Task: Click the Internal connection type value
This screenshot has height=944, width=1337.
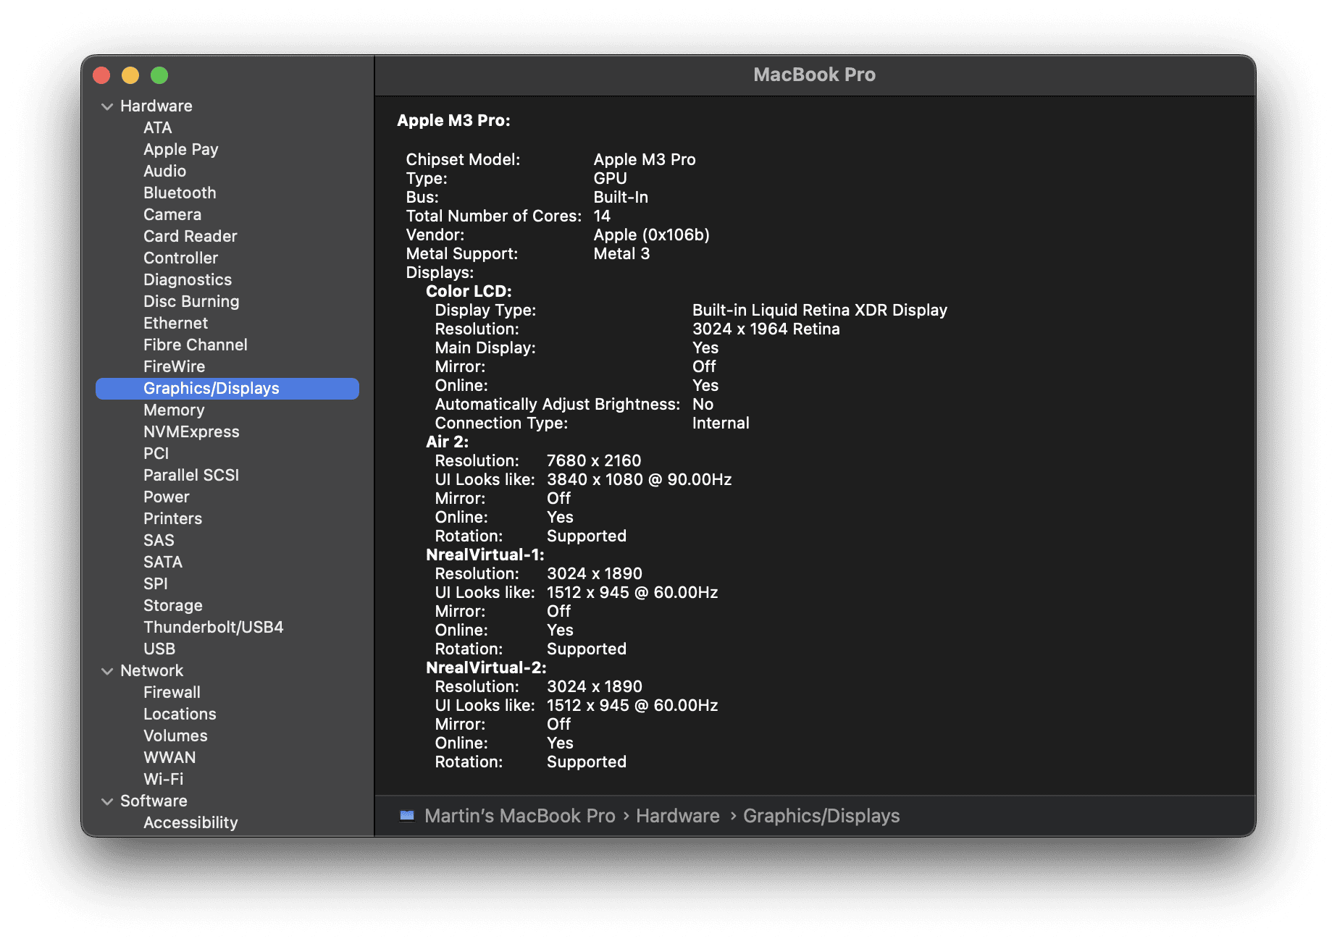Action: coord(721,423)
